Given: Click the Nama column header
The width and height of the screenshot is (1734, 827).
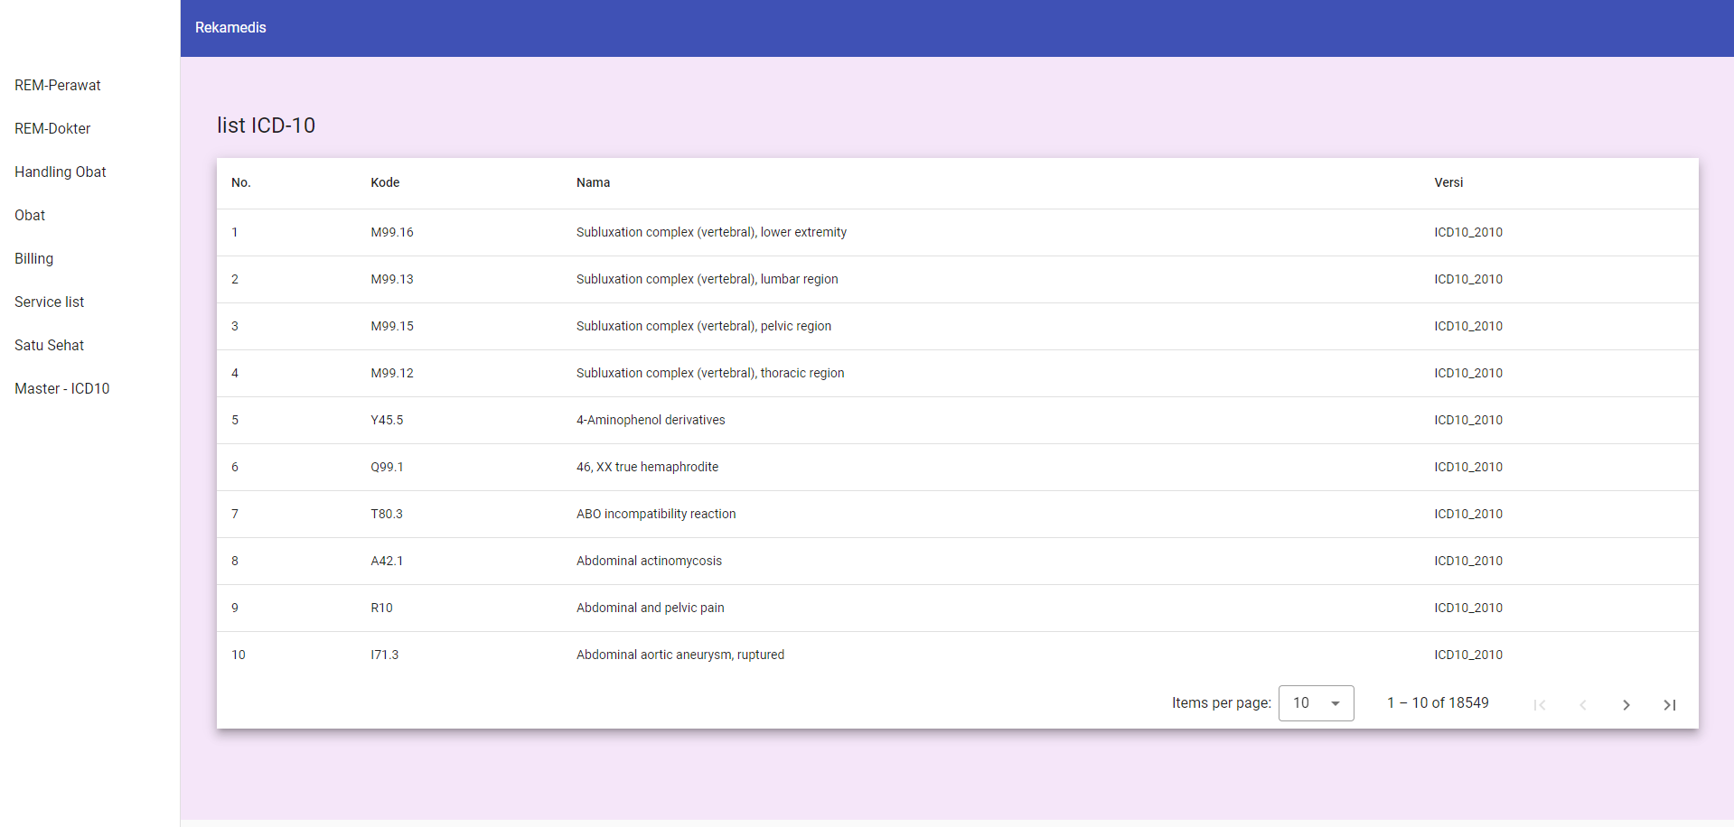Looking at the screenshot, I should 593,182.
